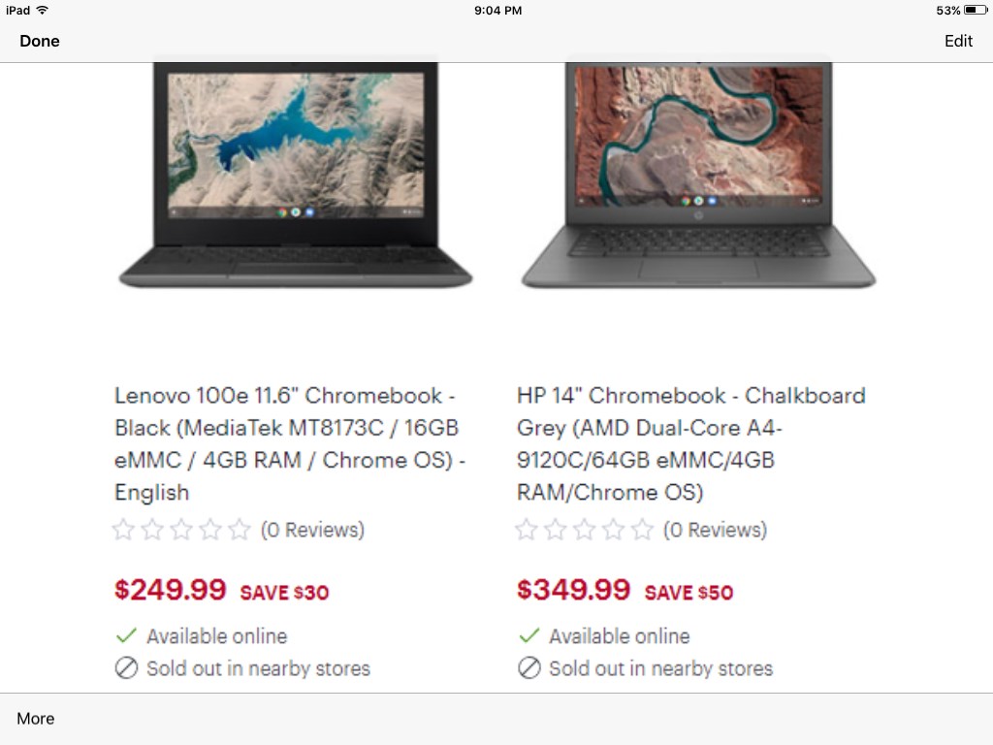Click the Lenovo sold-out circle icon
The image size is (993, 745).
(x=126, y=668)
